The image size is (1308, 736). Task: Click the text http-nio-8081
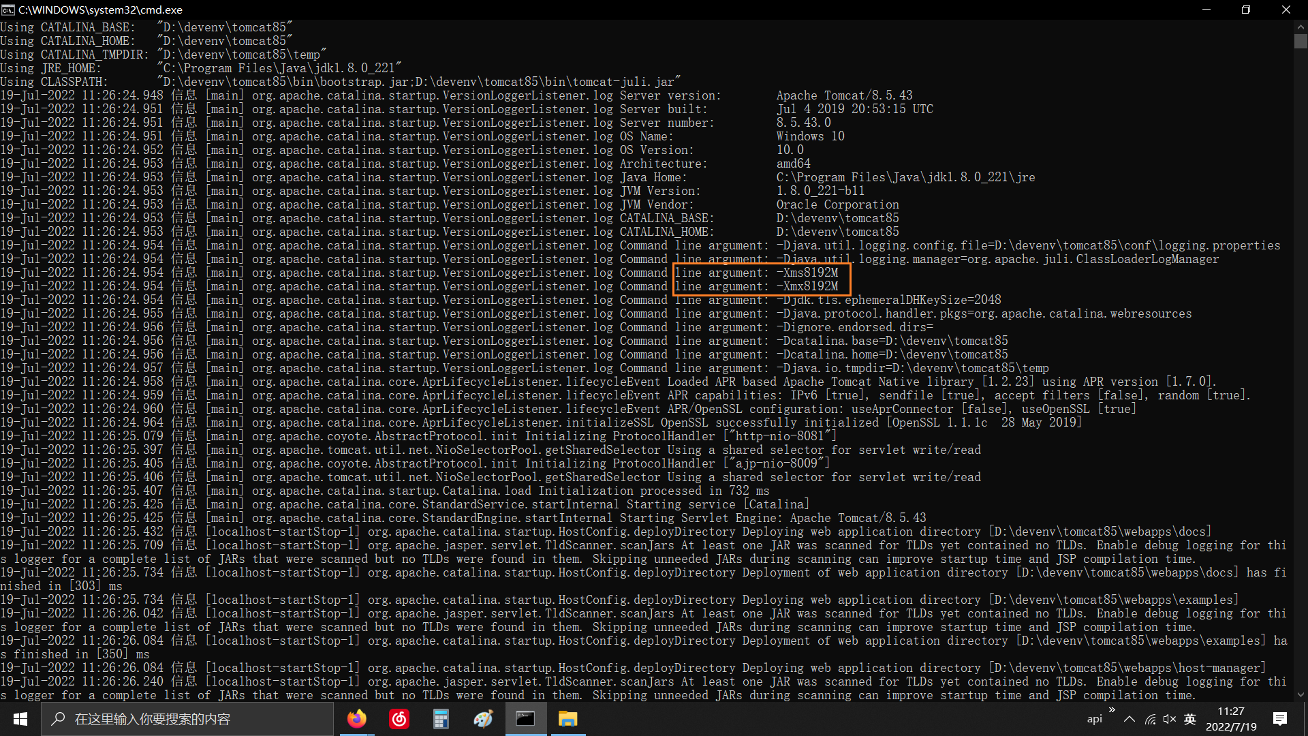click(780, 436)
